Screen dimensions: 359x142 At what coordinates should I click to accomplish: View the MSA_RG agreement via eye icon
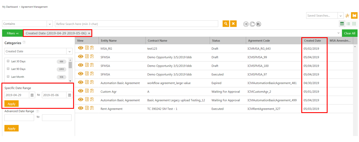pos(81,49)
